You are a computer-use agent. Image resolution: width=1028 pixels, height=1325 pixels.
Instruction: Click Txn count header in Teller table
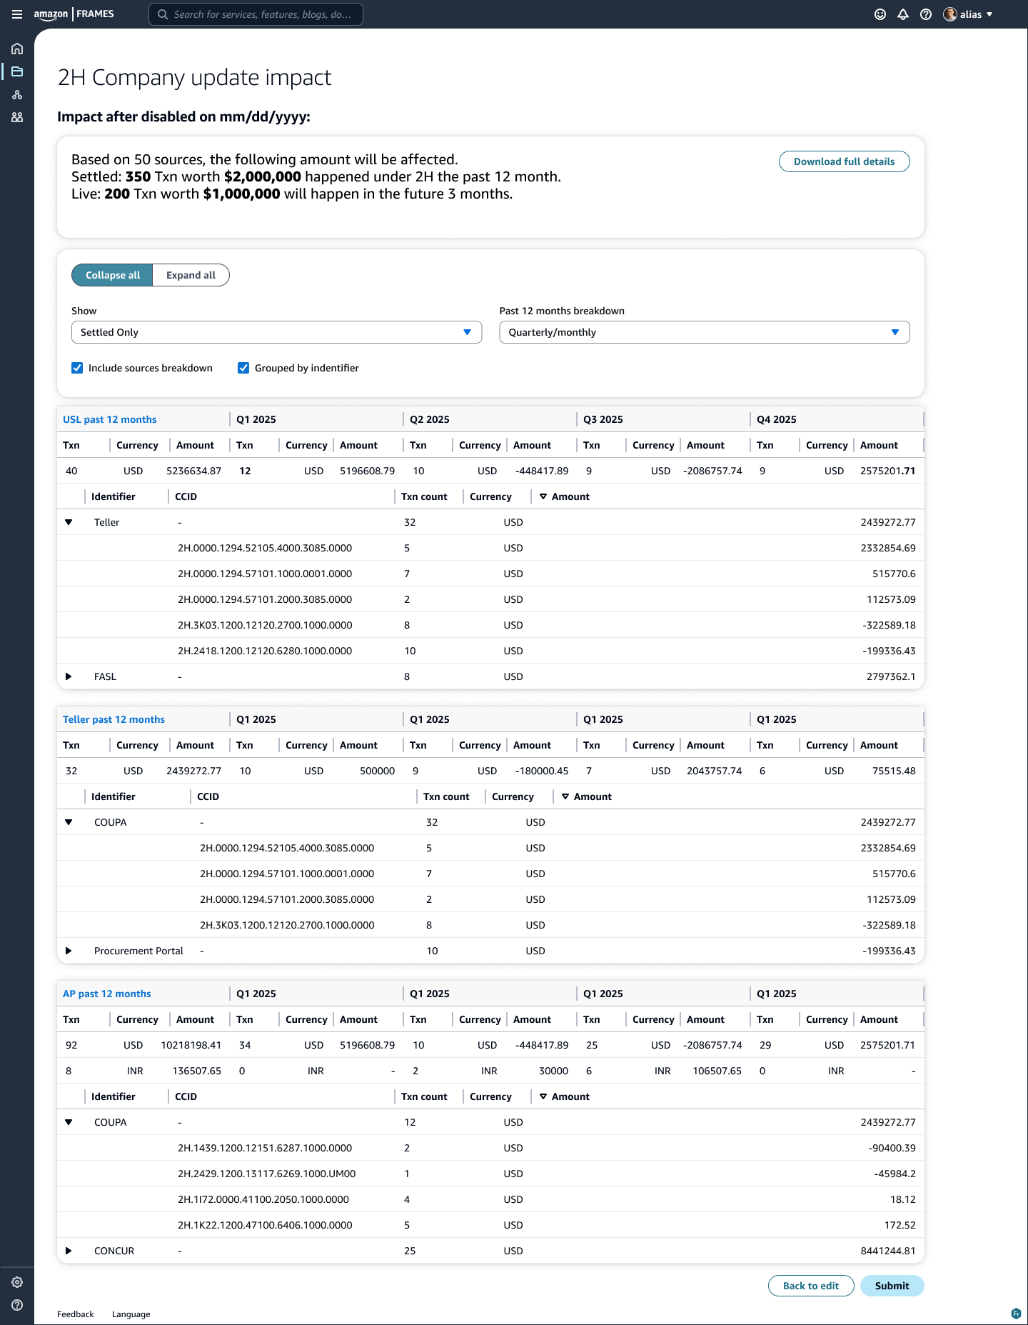click(x=446, y=796)
